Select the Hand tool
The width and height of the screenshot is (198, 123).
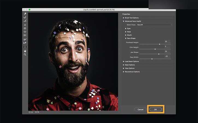tap(25, 51)
